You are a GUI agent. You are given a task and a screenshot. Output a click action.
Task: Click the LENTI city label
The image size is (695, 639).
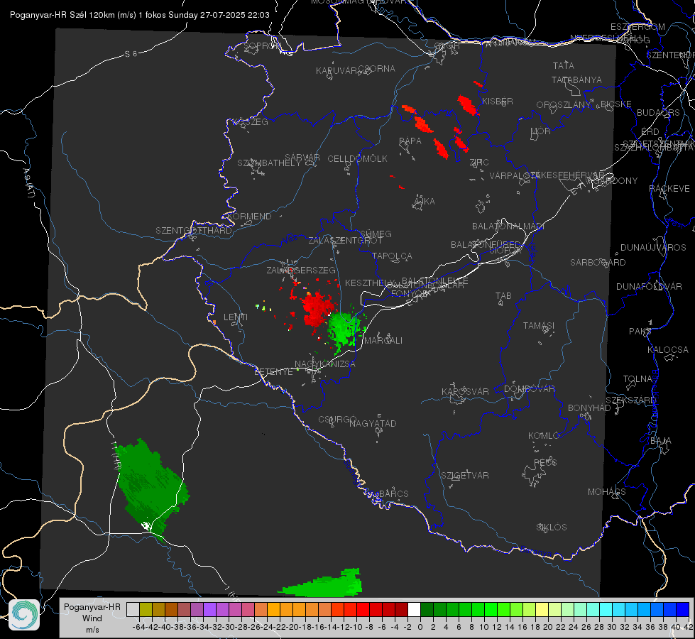236,317
